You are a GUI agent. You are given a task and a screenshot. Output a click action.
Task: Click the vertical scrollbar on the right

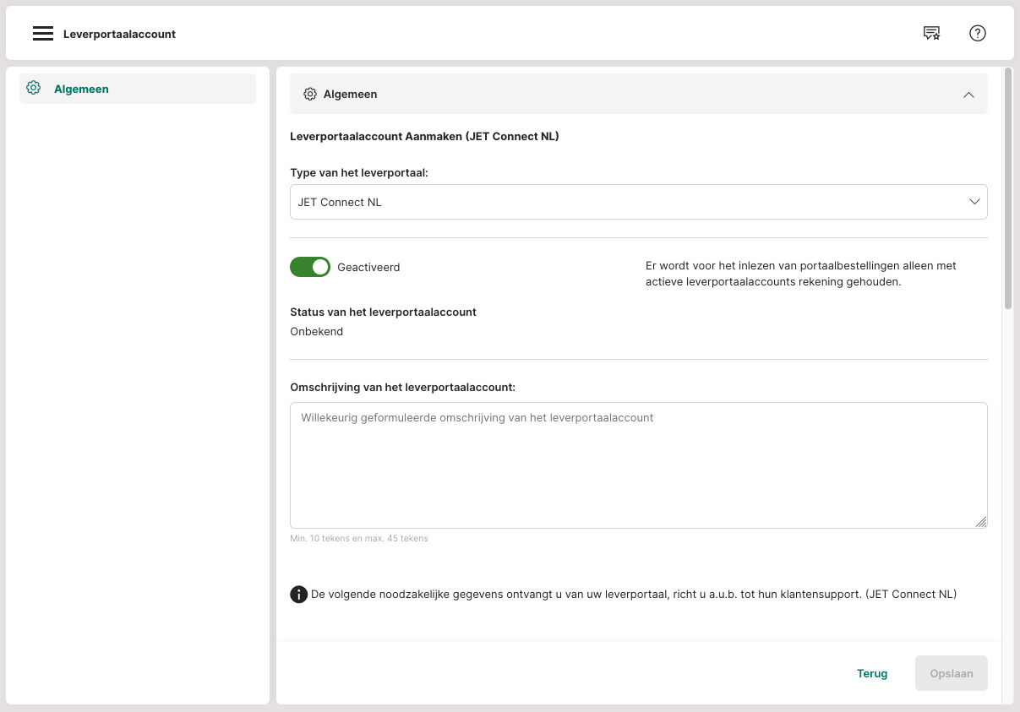[x=1007, y=189]
